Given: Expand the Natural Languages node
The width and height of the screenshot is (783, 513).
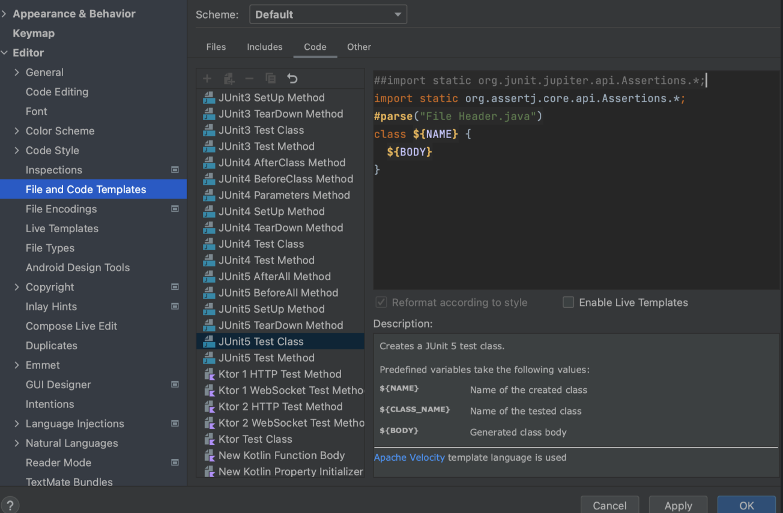Looking at the screenshot, I should (17, 443).
